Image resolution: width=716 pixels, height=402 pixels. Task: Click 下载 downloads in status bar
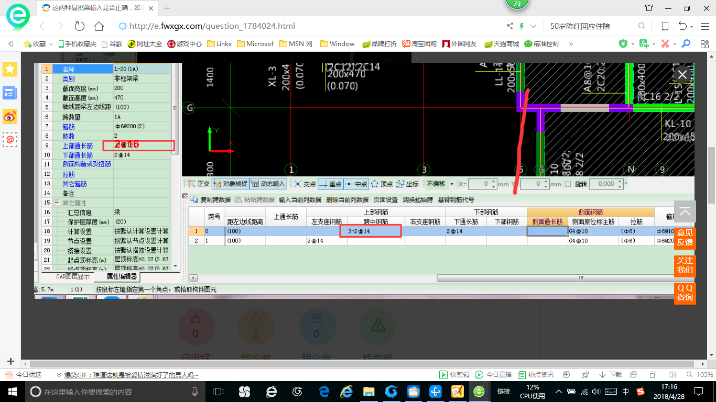click(x=611, y=375)
